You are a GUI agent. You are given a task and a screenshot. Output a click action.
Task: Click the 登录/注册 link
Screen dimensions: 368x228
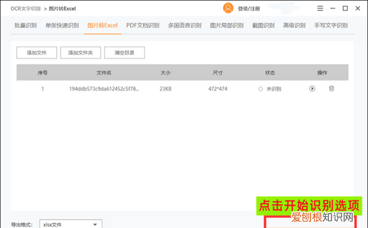249,9
